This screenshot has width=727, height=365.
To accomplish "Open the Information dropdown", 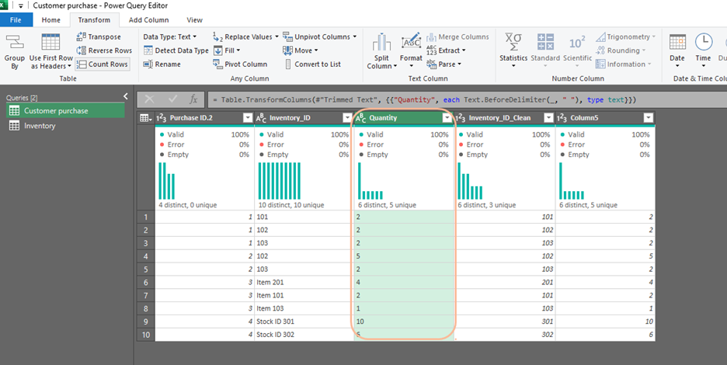I will point(624,64).
